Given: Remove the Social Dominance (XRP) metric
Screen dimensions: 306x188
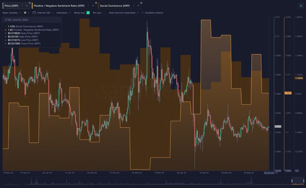Looking at the screenshot, I should tap(138, 6).
